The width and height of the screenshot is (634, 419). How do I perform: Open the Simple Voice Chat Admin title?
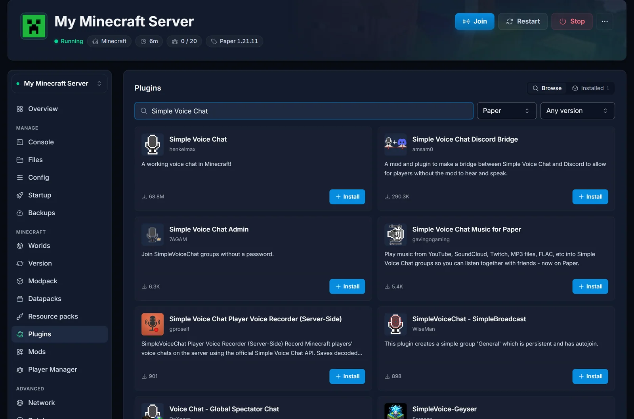click(x=209, y=229)
